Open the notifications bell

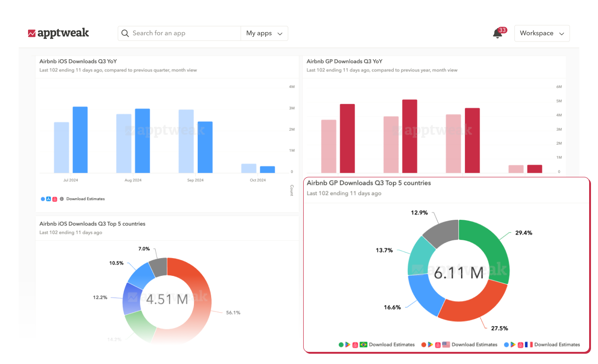coord(498,34)
